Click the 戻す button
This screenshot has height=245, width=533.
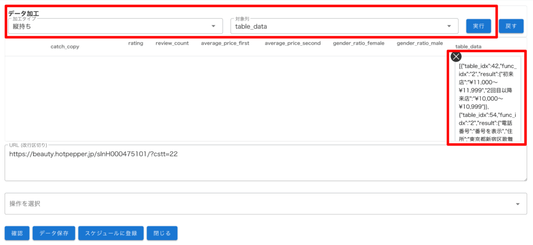[511, 26]
